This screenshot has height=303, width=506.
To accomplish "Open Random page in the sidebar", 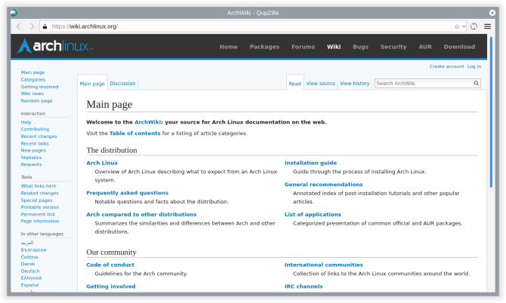I will tap(36, 100).
